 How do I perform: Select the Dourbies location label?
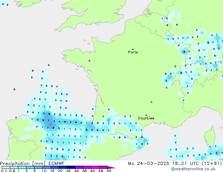146,118
